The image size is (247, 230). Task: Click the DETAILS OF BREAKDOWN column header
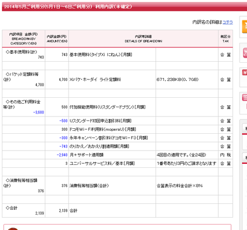143,39
